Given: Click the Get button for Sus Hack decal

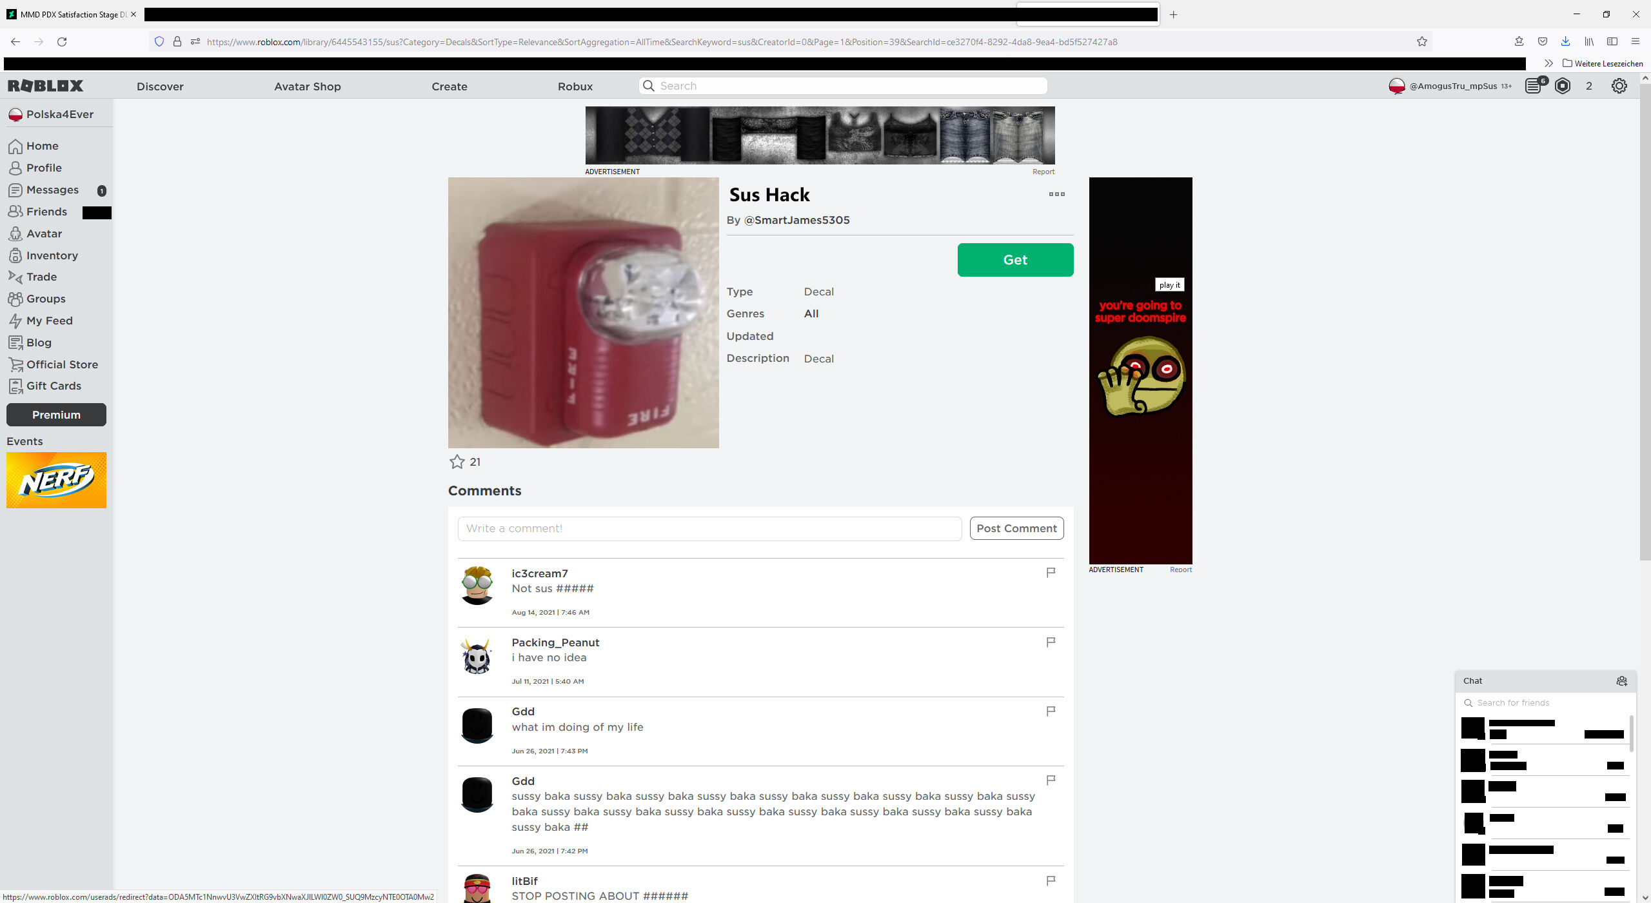Looking at the screenshot, I should tap(1014, 259).
